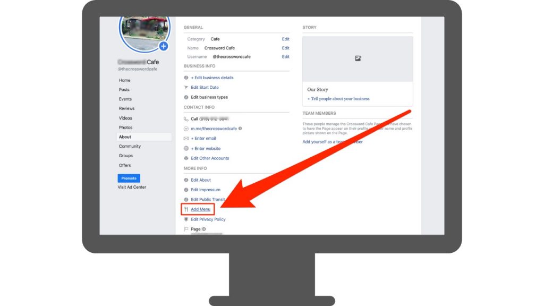Click the flag icon beside Page ID
This screenshot has height=306, width=544.
pos(186,229)
